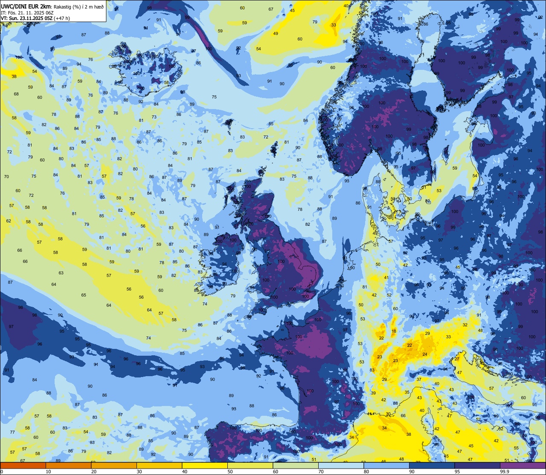The width and height of the screenshot is (546, 475).
Task: Click the 20–30 orange legend segment
Action: point(114,465)
